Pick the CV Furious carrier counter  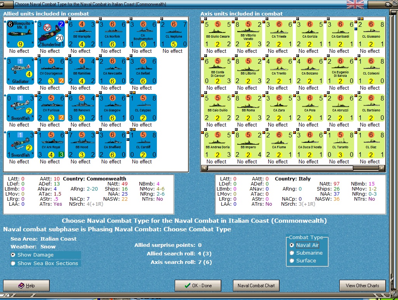pyautogui.click(x=51, y=108)
